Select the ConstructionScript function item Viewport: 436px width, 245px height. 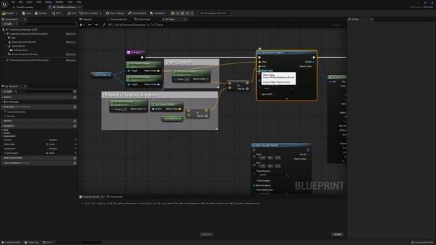(16, 112)
